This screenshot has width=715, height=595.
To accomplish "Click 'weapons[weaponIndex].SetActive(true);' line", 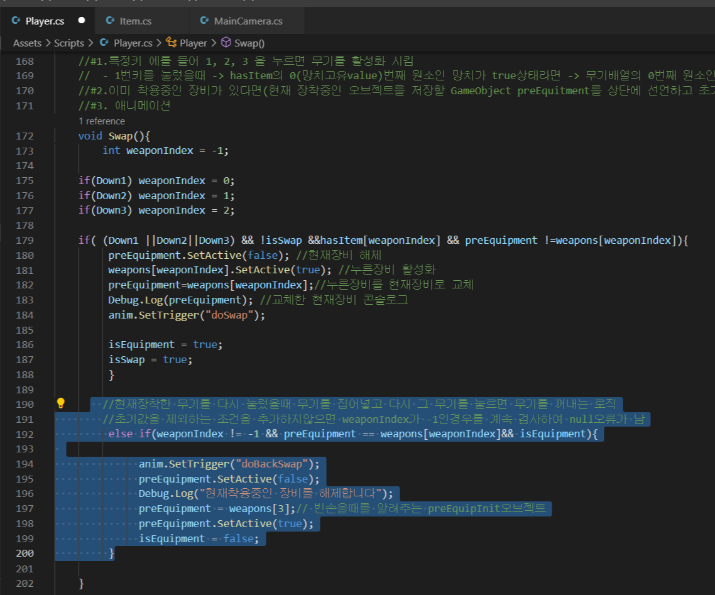I will point(220,270).
